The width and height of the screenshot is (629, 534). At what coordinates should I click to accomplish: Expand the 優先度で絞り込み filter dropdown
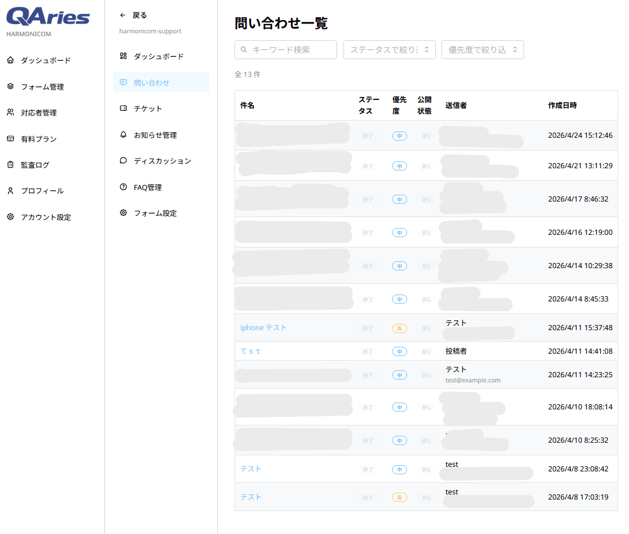482,50
